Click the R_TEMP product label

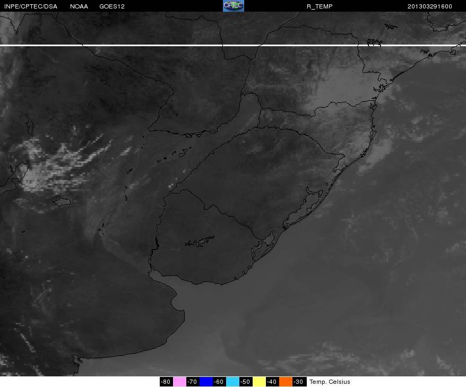tap(320, 6)
